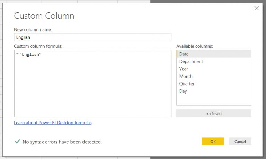
Task: Confirm with the OK button
Action: [x=213, y=141]
